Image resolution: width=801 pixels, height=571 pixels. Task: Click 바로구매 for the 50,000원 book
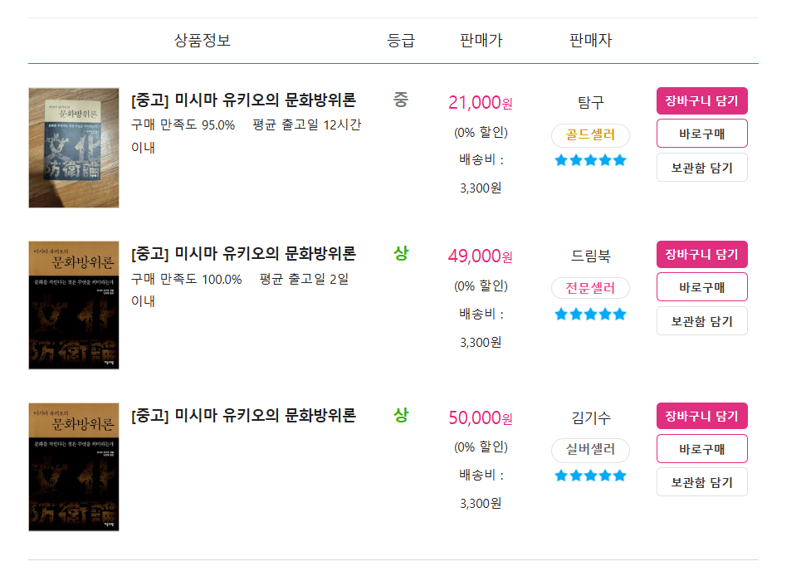tap(701, 449)
